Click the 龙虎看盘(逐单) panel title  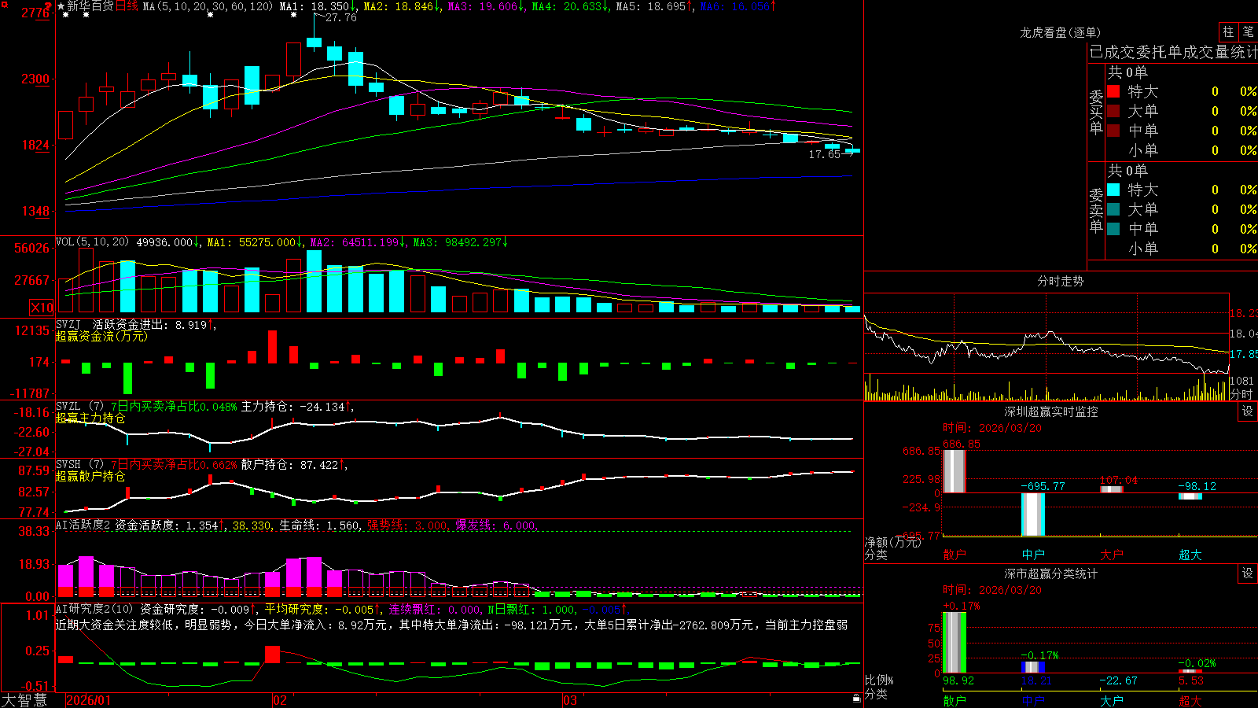(x=1060, y=32)
